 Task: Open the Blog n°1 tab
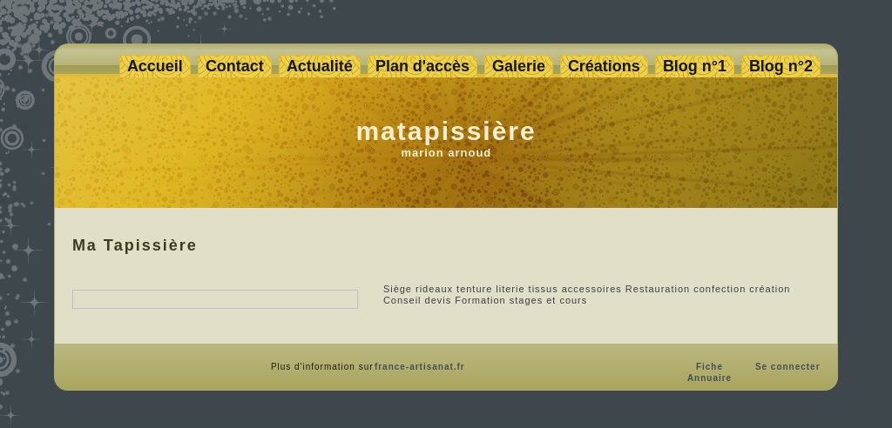coord(694,66)
